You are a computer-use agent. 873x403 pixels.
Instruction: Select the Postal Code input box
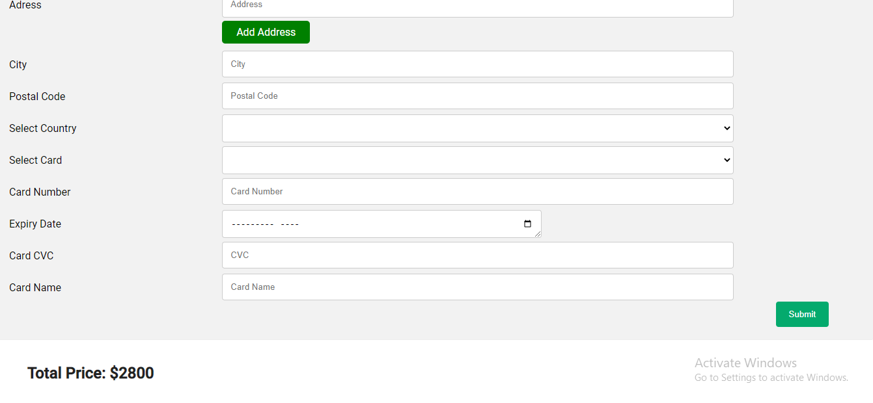click(478, 96)
